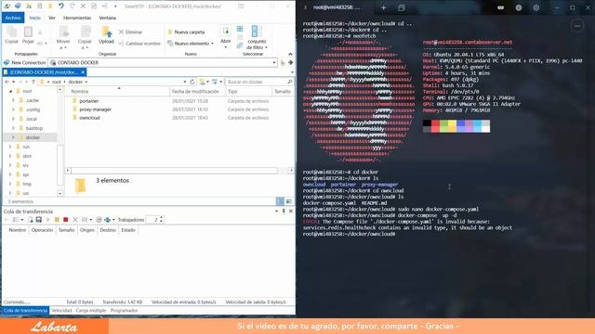Screen dimensions: 595x334
Task: Click the refresh icon next to the path bar
Action: tap(192, 82)
